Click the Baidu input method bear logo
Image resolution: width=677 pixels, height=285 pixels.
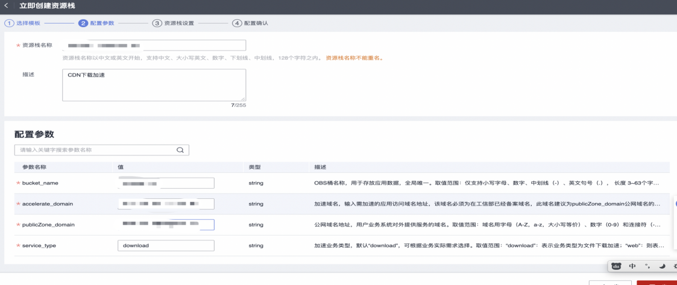[x=617, y=266]
